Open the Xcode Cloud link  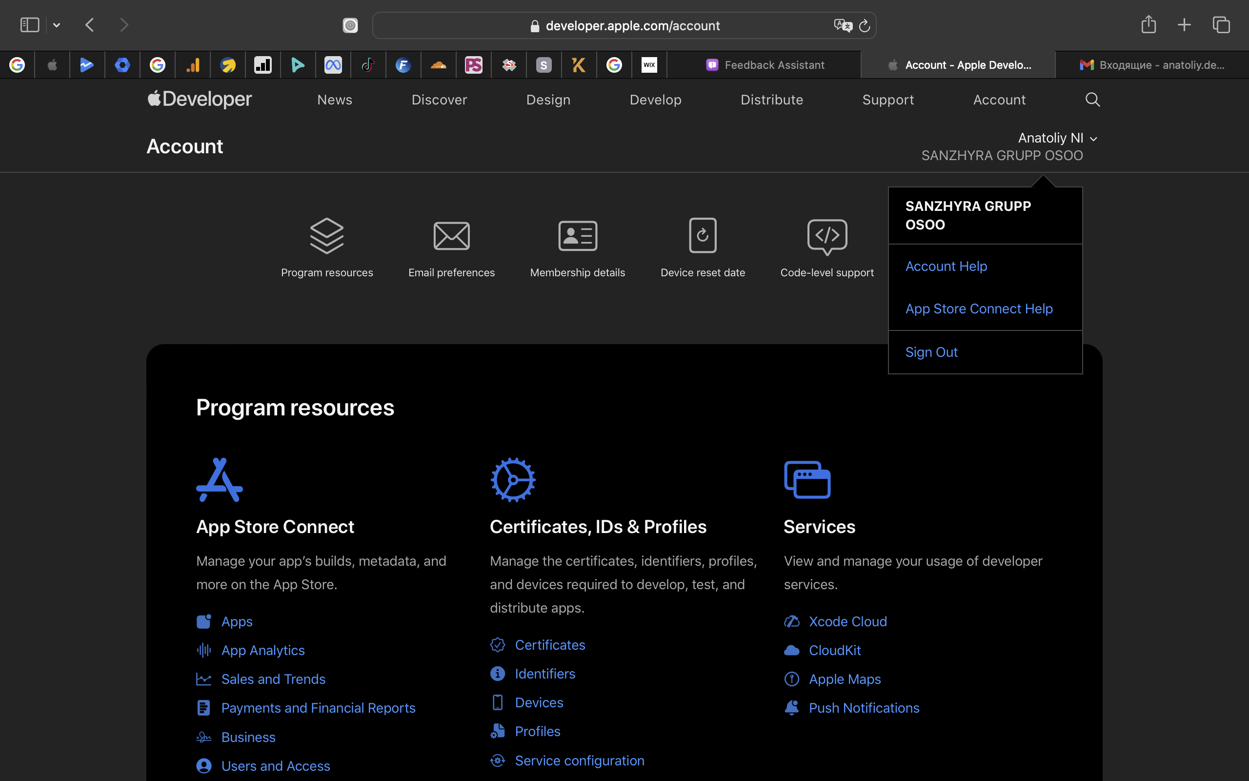[847, 621]
